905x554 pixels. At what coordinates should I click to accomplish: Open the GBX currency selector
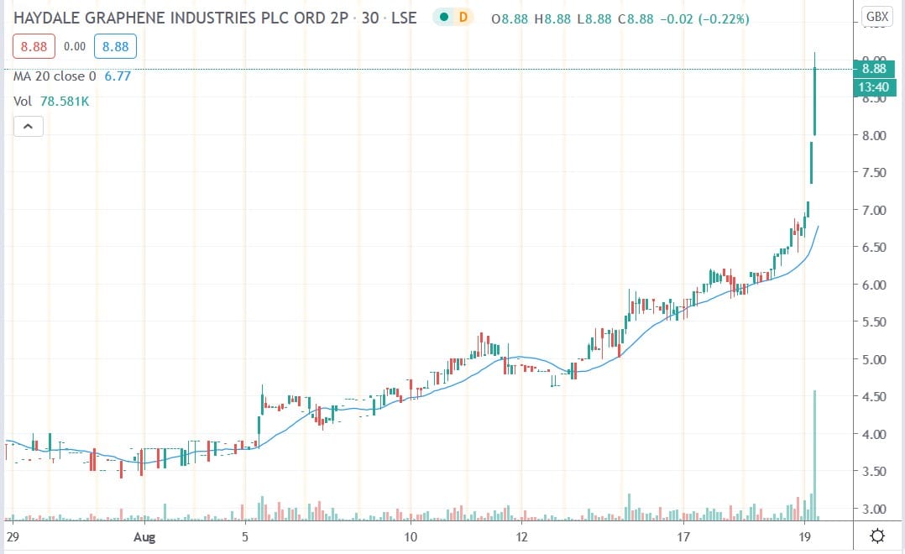877,17
